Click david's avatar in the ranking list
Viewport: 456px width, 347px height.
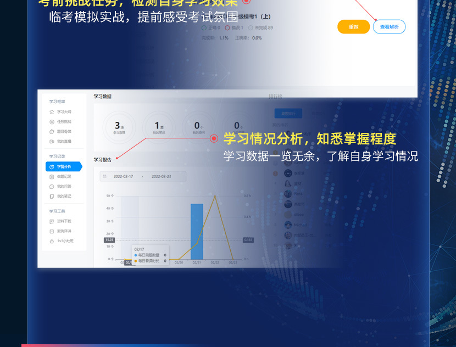point(288,163)
